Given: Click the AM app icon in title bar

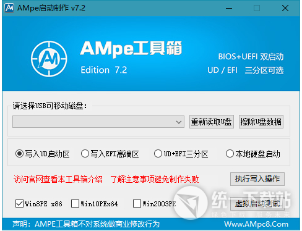Looking at the screenshot, I should pyautogui.click(x=9, y=8).
